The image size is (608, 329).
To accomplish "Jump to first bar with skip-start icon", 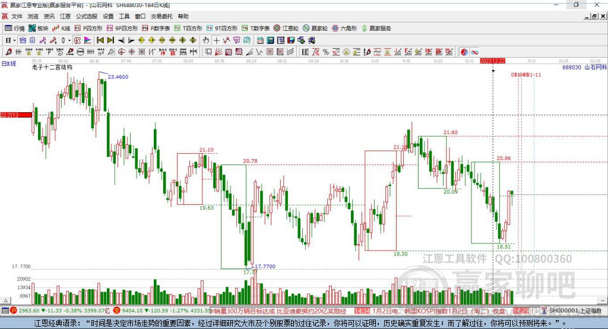I will coord(100,40).
